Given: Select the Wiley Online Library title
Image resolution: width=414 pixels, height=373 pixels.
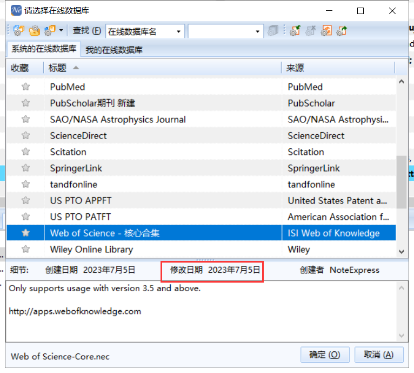Looking at the screenshot, I should (x=91, y=250).
